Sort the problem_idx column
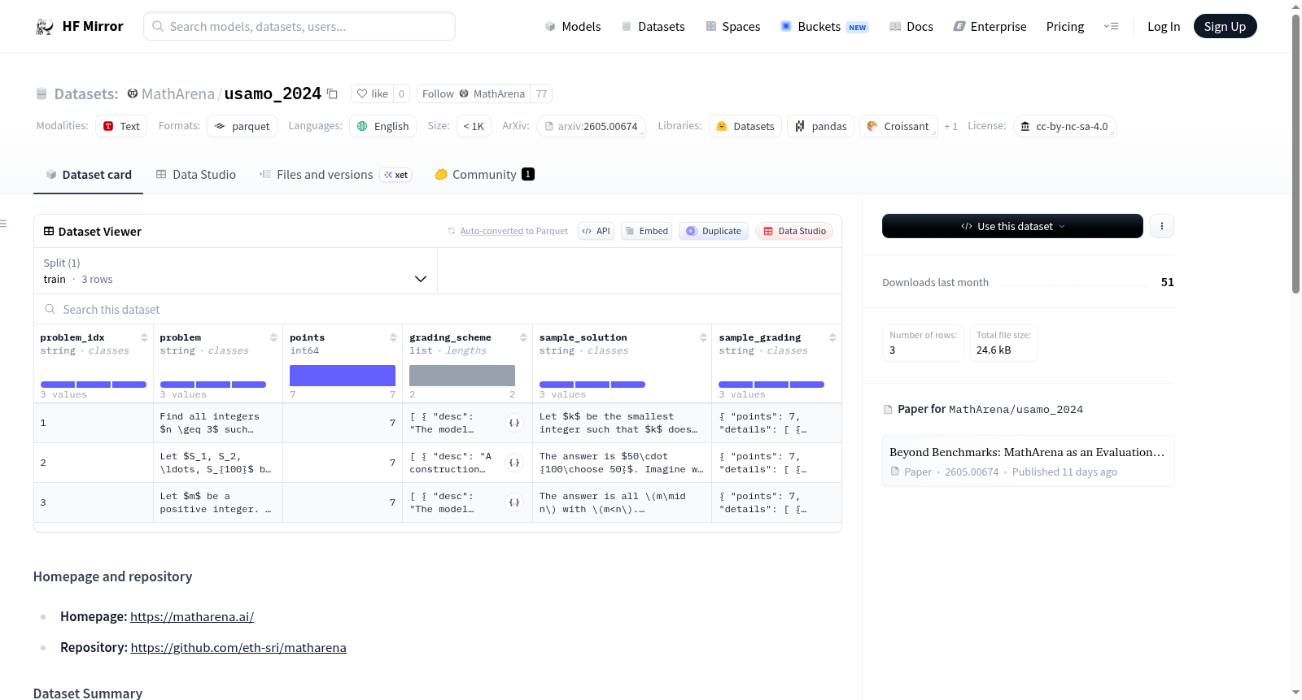 tap(144, 337)
